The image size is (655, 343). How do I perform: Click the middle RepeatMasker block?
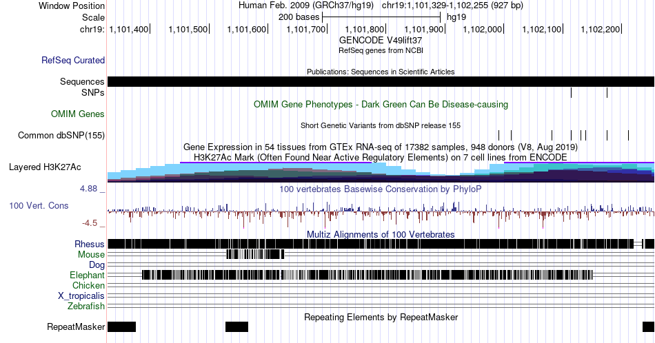point(236,326)
